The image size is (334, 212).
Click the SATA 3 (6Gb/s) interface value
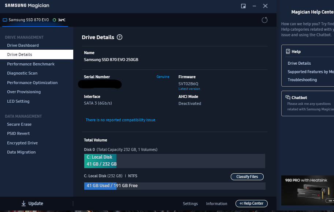point(98,103)
